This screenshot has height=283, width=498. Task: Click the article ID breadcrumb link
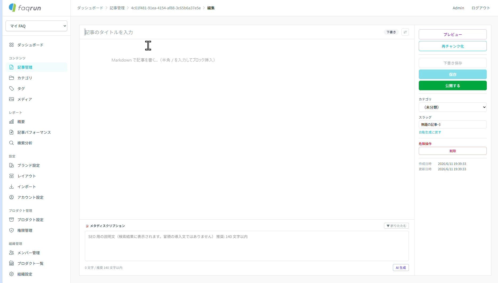[x=166, y=8]
